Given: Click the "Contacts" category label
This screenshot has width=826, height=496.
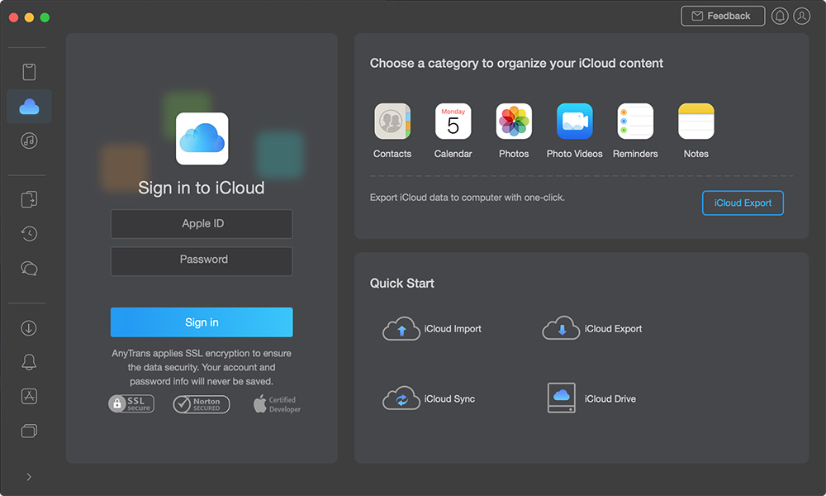Looking at the screenshot, I should (392, 154).
